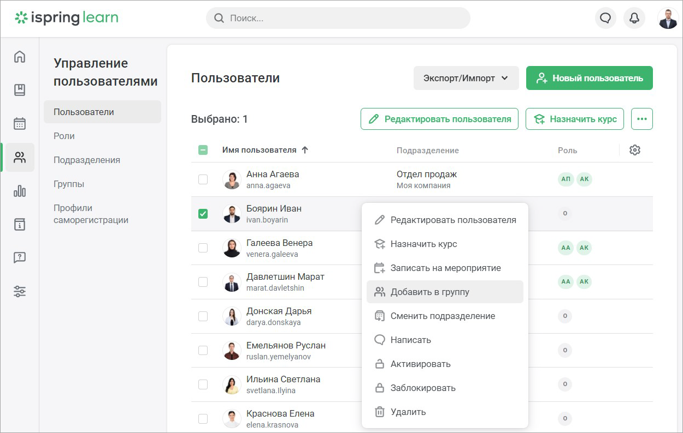Choose Редактировать пользователя in the context menu

(x=445, y=220)
